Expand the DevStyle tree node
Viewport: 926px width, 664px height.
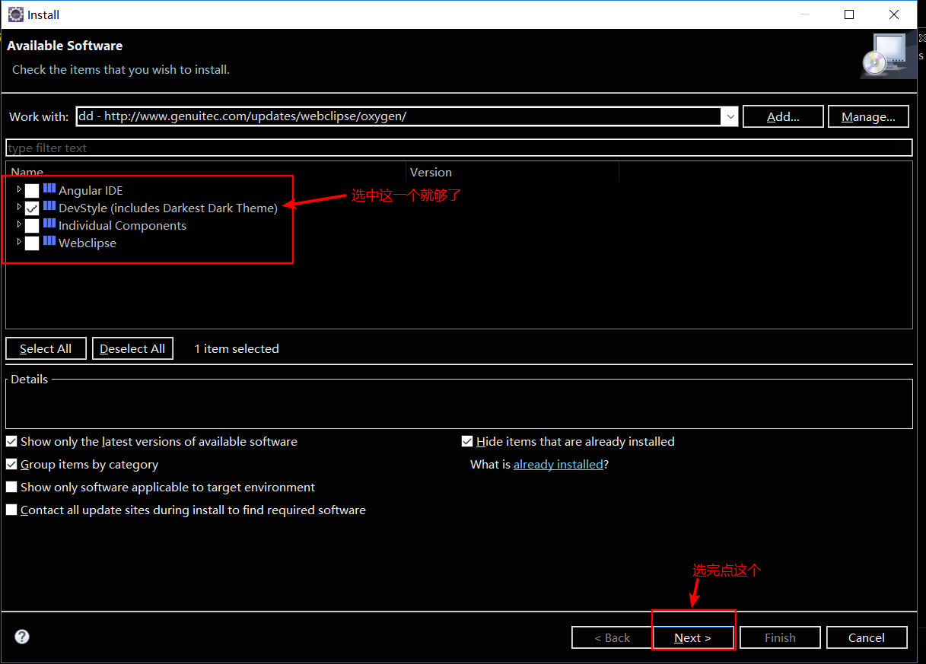coord(19,207)
